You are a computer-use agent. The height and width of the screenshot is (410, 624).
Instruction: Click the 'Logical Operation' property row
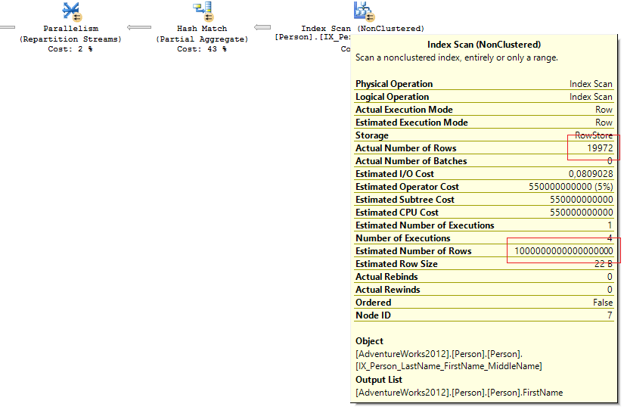484,97
